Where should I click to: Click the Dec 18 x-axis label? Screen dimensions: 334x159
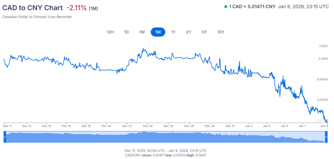pos(86,126)
